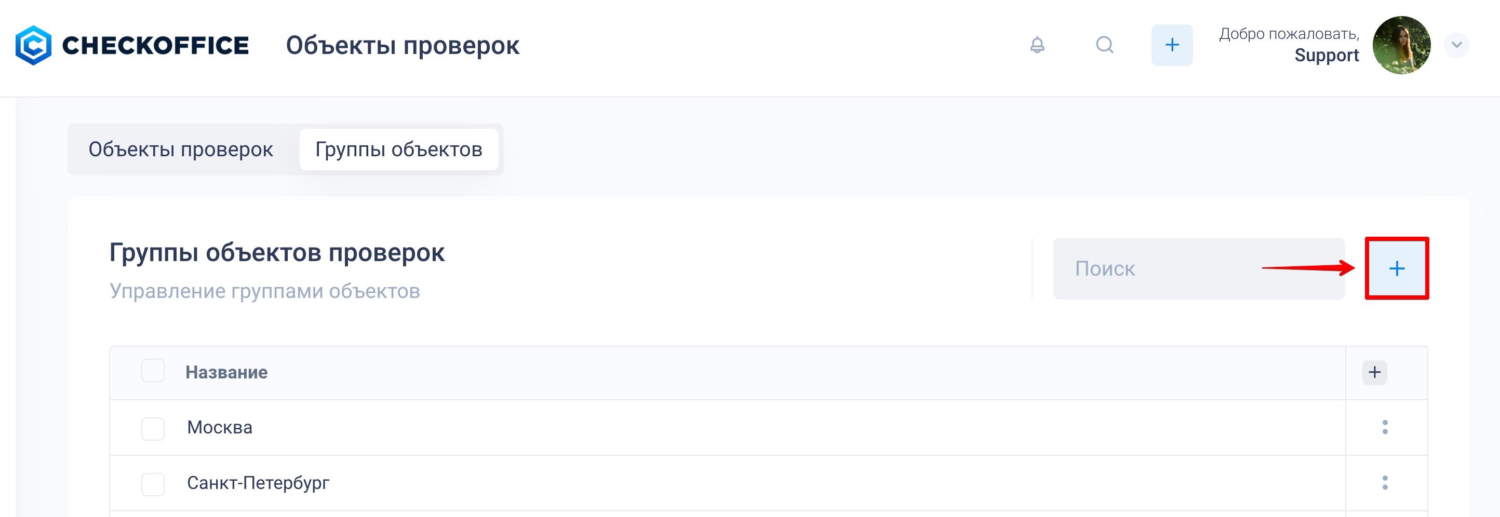Click the Название column header
Screen dimensions: 1500x517
pyautogui.click(x=226, y=372)
